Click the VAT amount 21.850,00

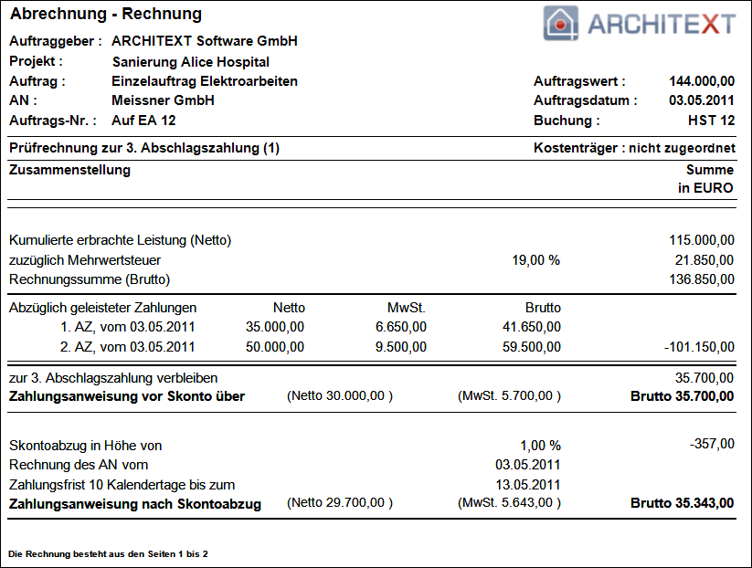[704, 259]
